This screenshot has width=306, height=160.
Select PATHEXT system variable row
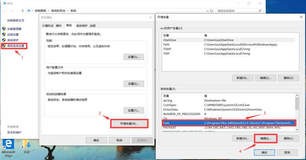click(229, 127)
